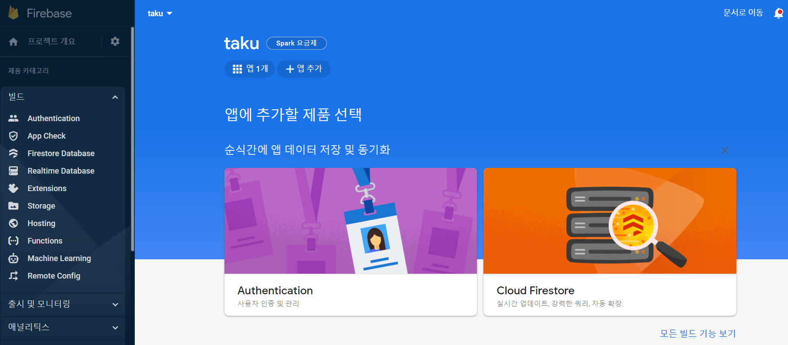788x345 pixels.
Task: Click the App Check shield icon
Action: coord(14,136)
